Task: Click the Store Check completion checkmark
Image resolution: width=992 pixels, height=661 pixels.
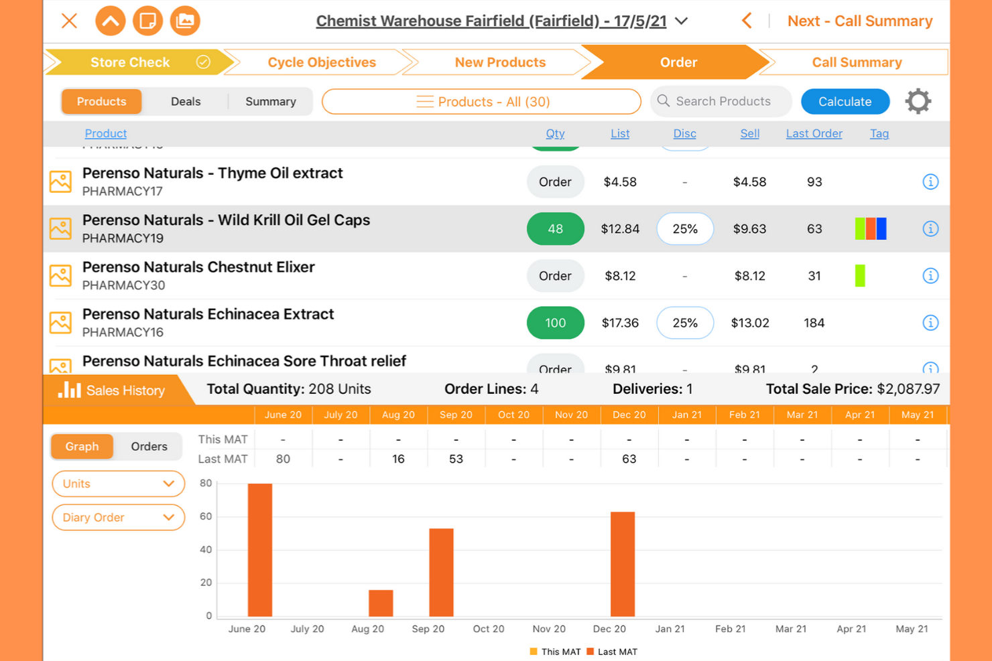Action: coord(203,62)
